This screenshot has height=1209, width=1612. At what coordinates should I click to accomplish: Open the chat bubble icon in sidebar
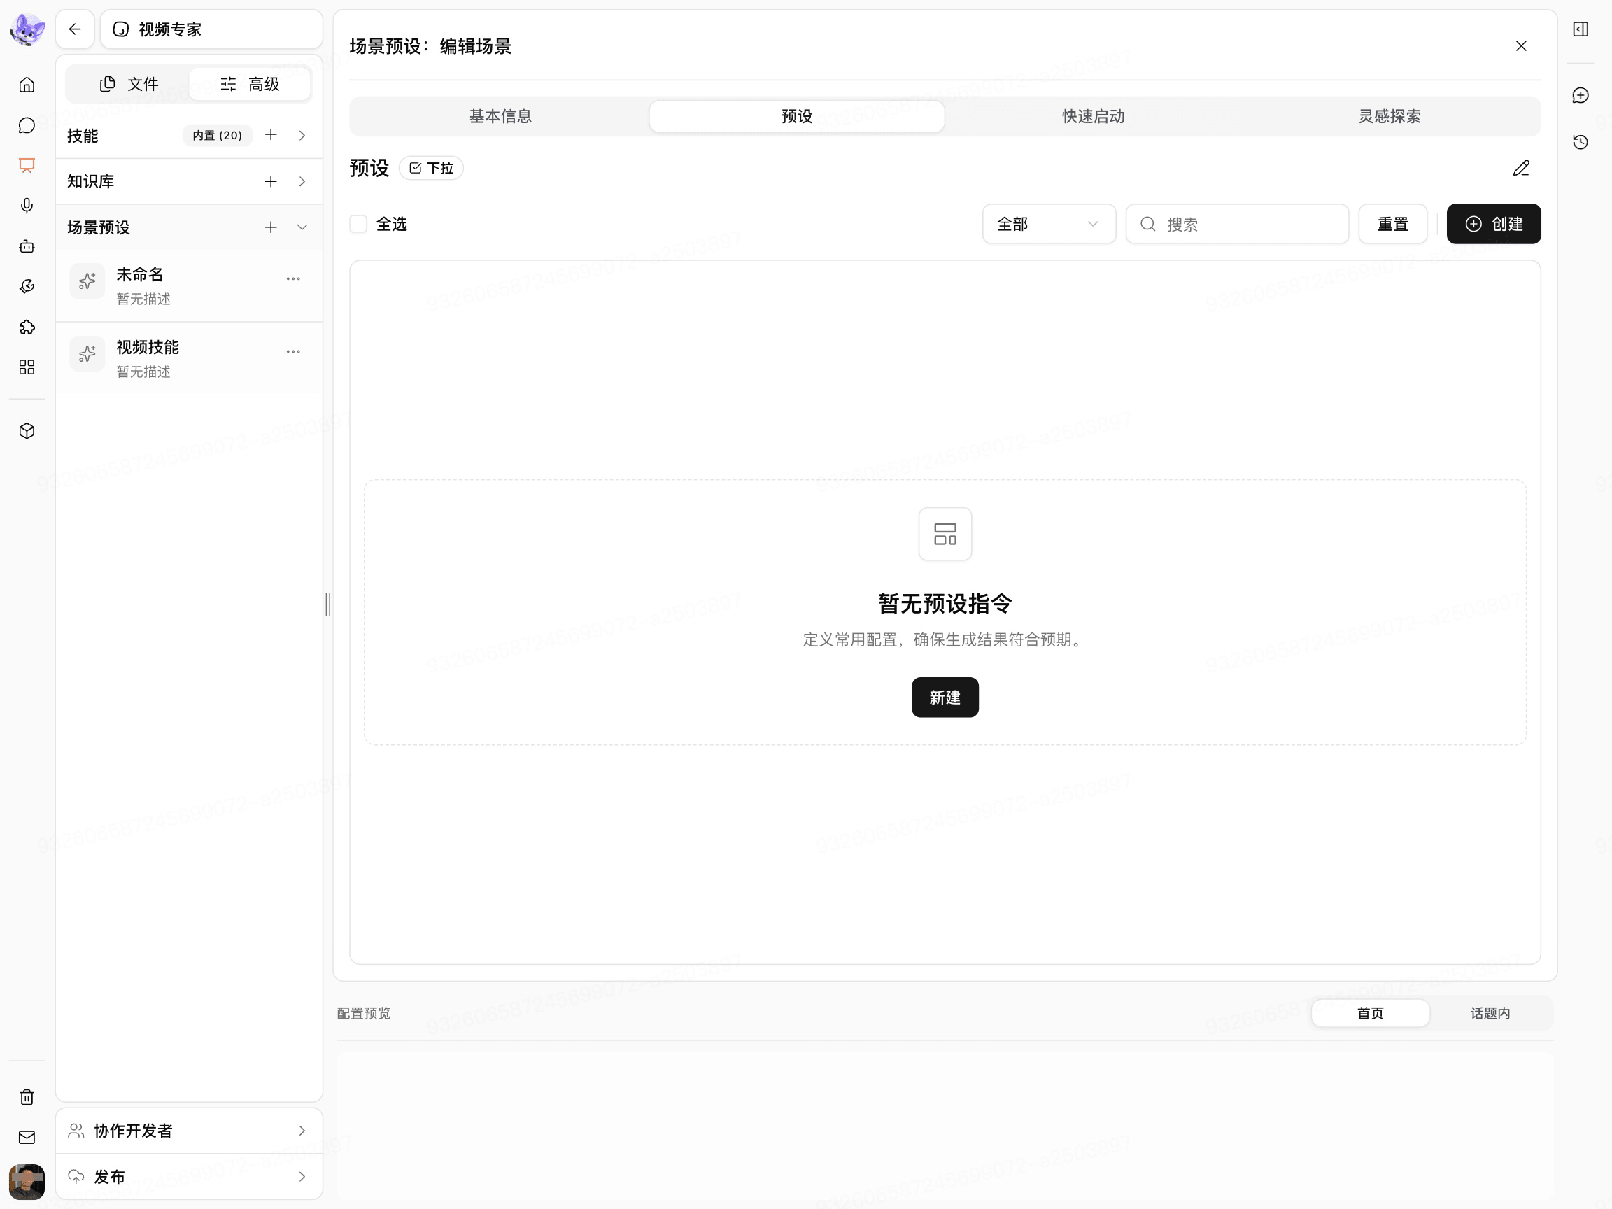tap(27, 125)
